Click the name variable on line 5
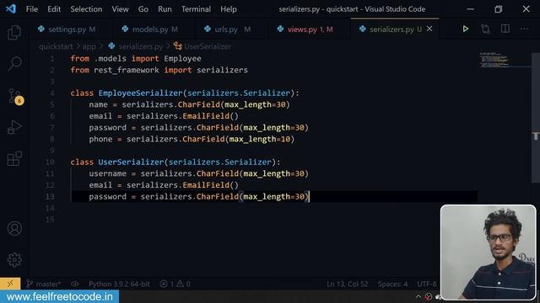The width and height of the screenshot is (540, 303). point(98,104)
